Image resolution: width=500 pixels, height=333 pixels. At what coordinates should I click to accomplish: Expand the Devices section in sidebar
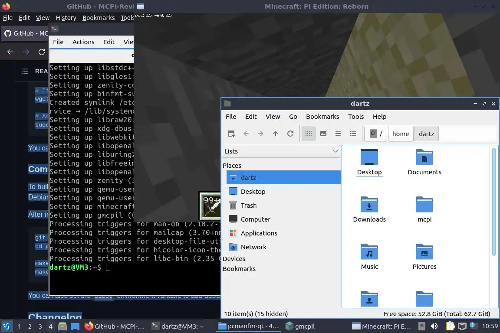coord(234,259)
